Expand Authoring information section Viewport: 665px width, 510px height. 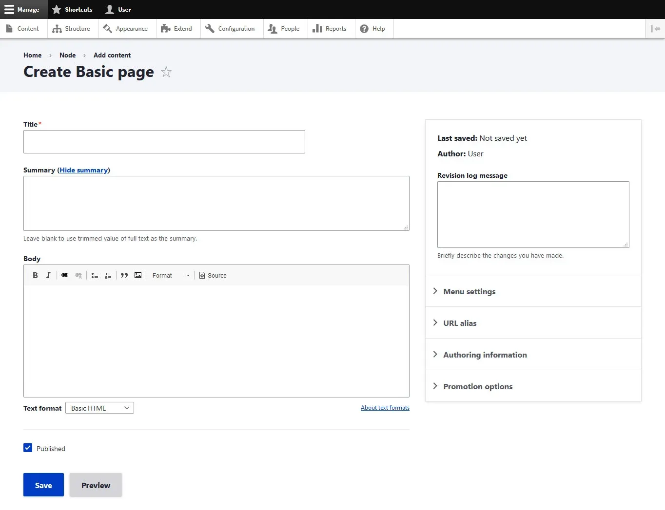click(x=533, y=355)
